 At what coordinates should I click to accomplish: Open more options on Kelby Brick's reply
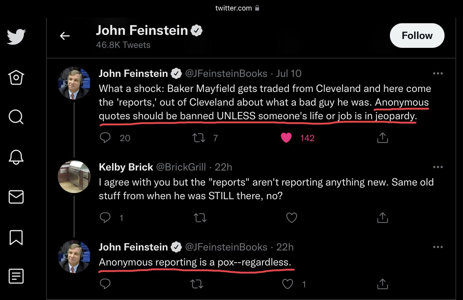pyautogui.click(x=438, y=167)
